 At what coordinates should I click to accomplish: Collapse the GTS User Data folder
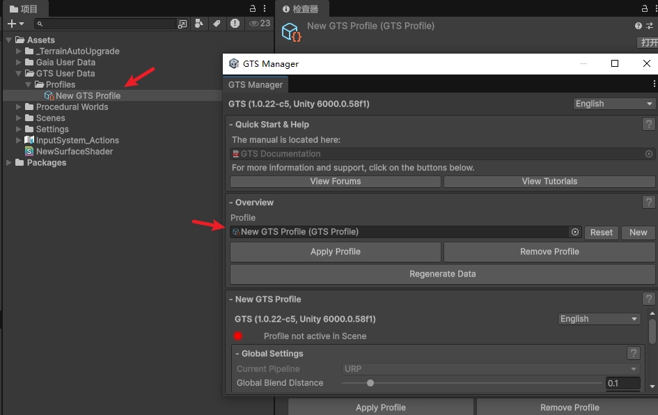click(18, 73)
